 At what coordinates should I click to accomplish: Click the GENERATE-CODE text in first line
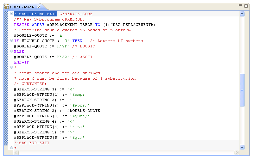pyautogui.click(x=76, y=14)
